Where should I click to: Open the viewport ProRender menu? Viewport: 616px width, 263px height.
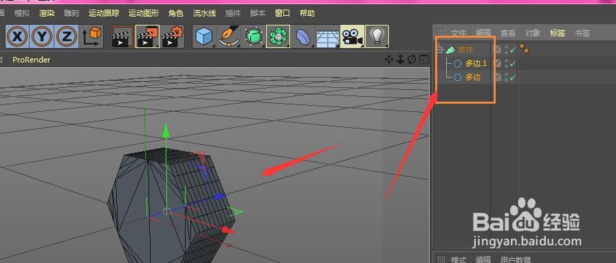pyautogui.click(x=32, y=60)
